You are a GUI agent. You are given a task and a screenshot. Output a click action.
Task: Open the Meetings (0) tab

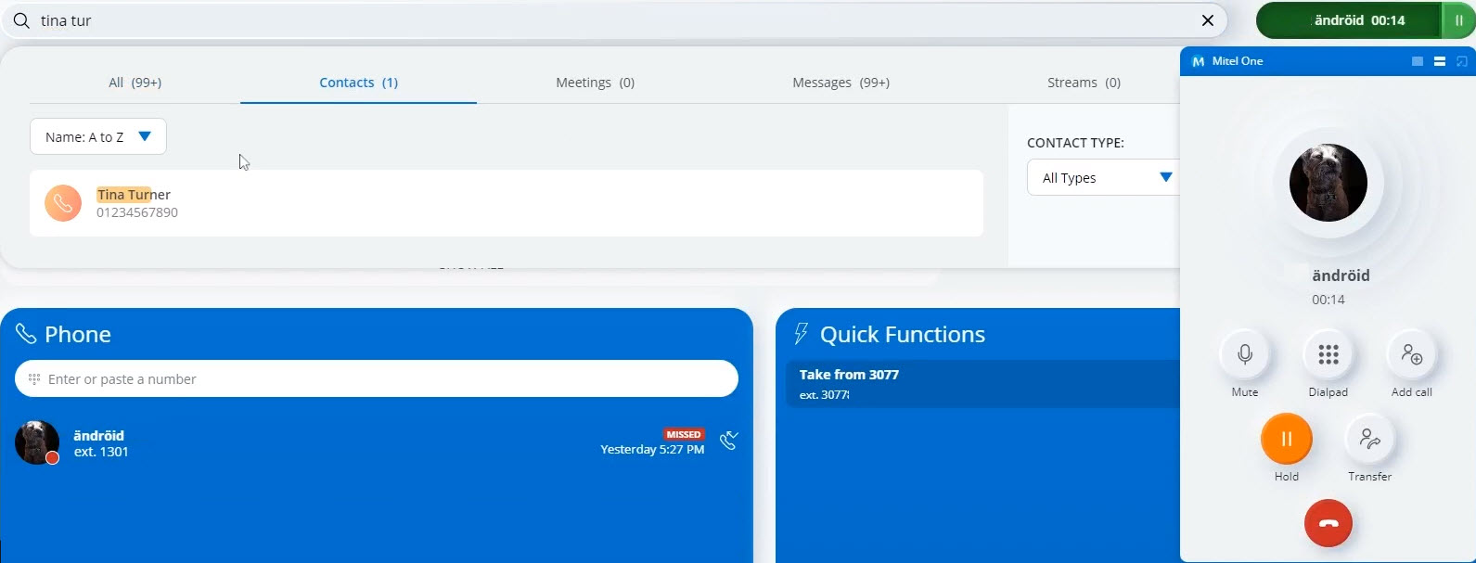pos(595,83)
